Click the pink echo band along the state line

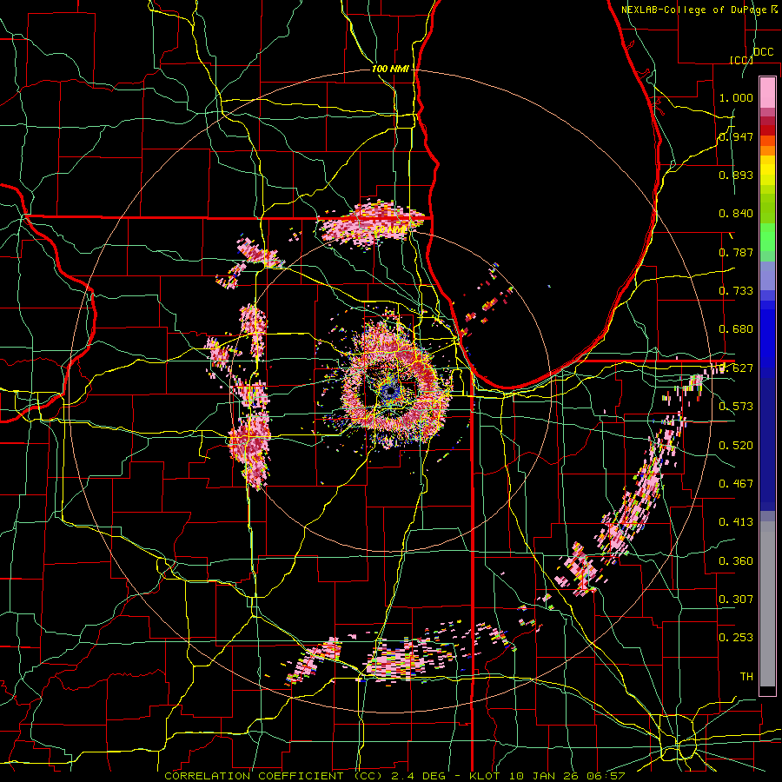373,222
